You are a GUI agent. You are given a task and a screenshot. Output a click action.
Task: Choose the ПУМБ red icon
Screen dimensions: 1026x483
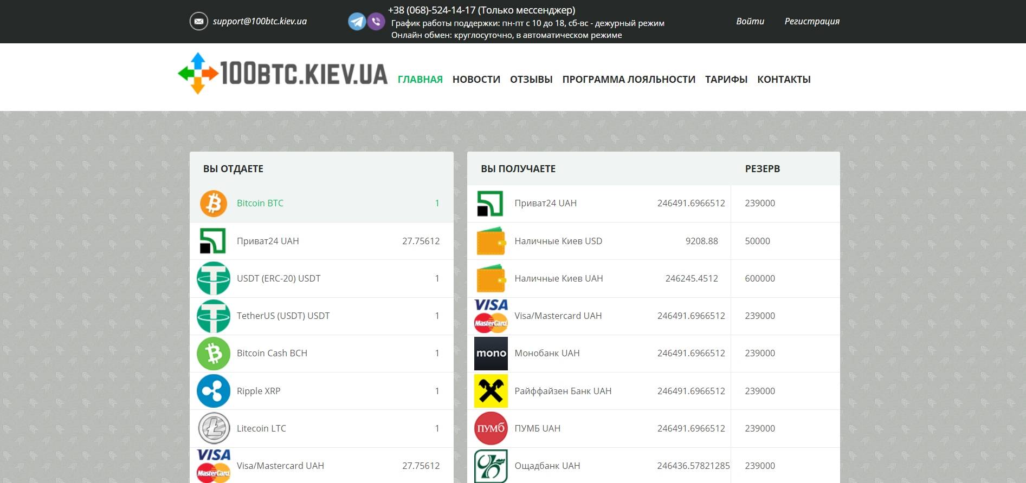[491, 428]
